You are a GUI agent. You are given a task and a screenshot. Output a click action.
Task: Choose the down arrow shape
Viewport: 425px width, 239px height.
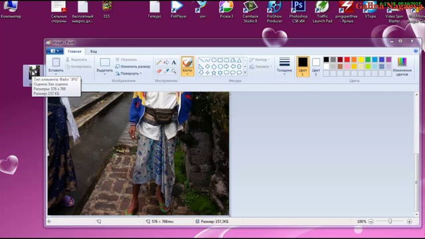[201, 72]
